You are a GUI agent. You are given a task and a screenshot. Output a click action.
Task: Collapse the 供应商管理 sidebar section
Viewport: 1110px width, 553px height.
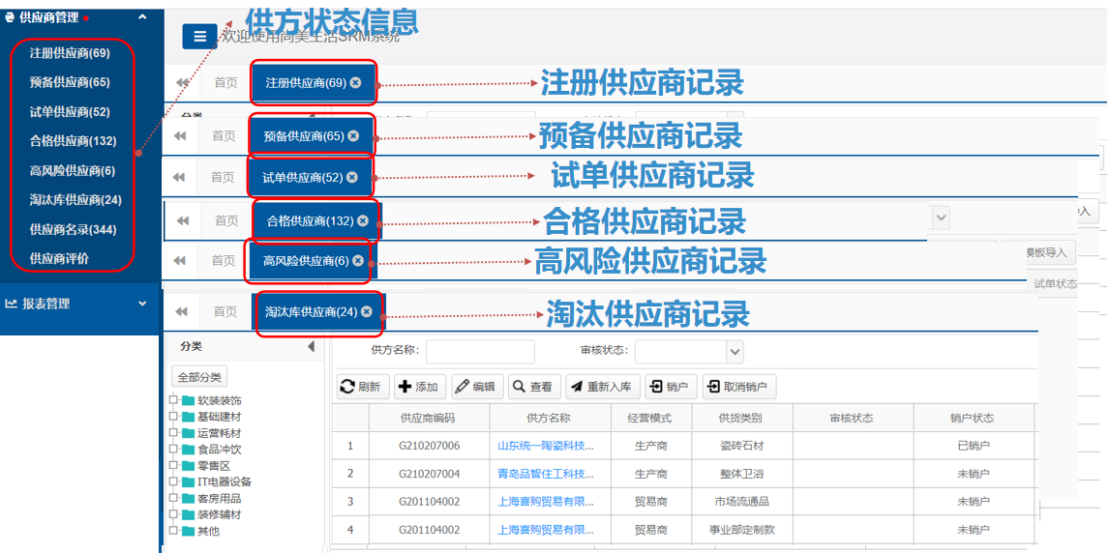pos(142,16)
